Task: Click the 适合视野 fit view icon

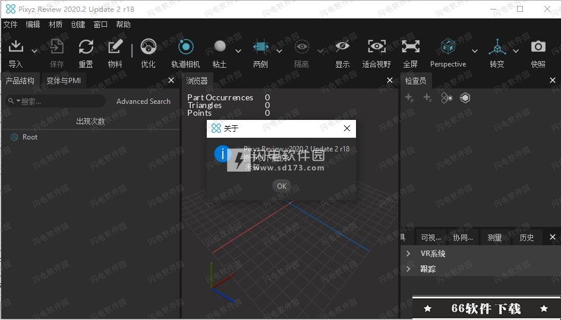Action: [x=377, y=46]
